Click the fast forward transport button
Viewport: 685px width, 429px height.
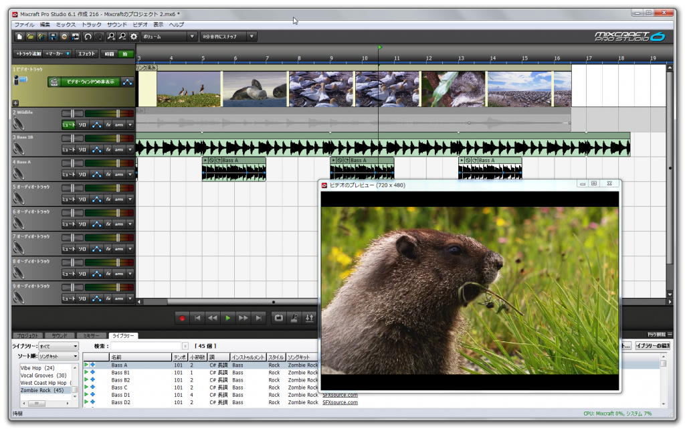coord(243,319)
